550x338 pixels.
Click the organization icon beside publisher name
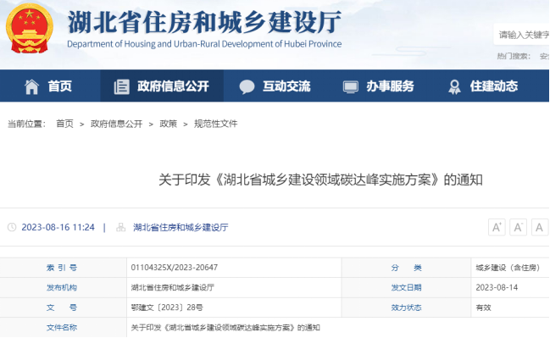[x=120, y=227]
